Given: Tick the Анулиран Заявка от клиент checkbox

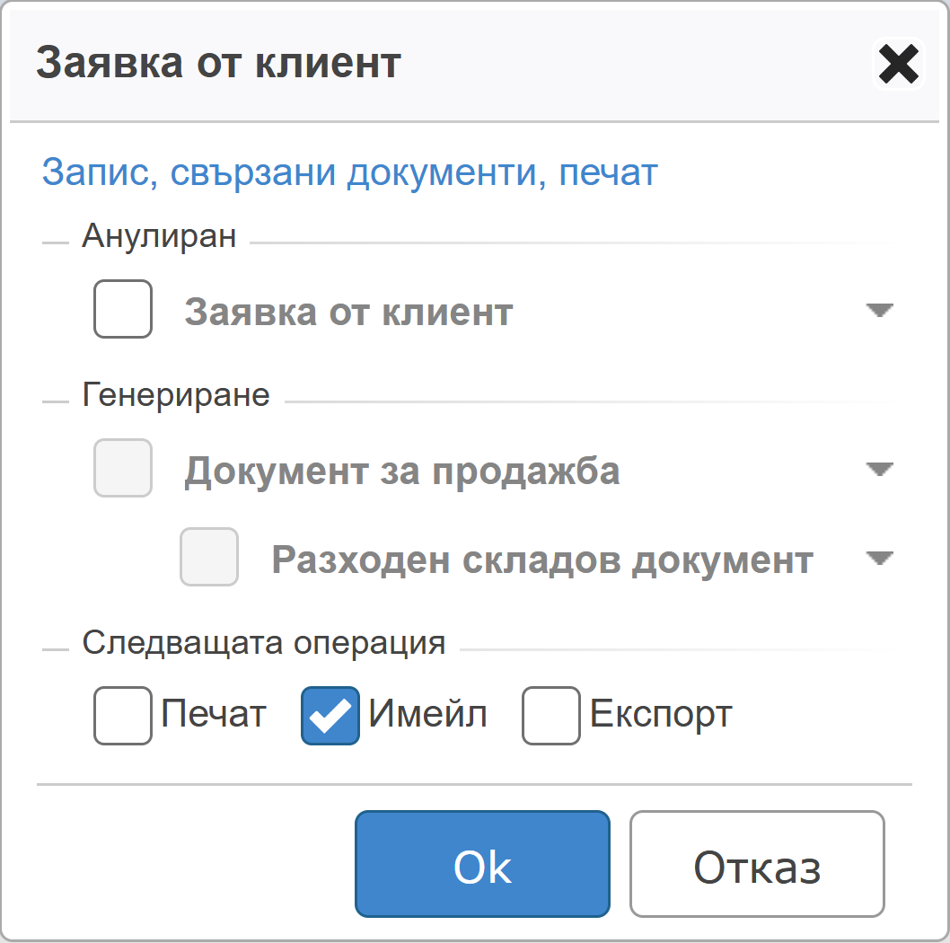Looking at the screenshot, I should point(123,310).
